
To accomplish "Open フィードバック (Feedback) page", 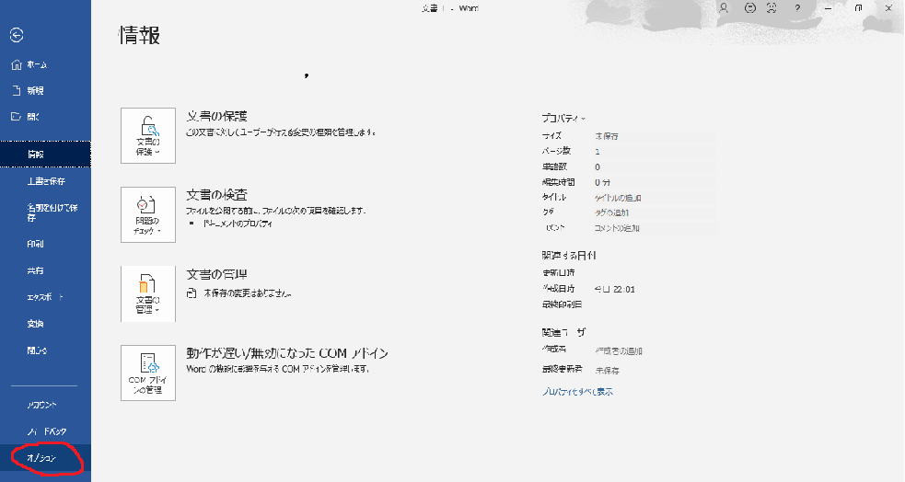I will [x=45, y=431].
